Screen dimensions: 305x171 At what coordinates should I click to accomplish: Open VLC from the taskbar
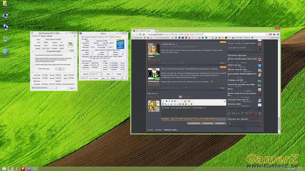[x=17, y=169]
